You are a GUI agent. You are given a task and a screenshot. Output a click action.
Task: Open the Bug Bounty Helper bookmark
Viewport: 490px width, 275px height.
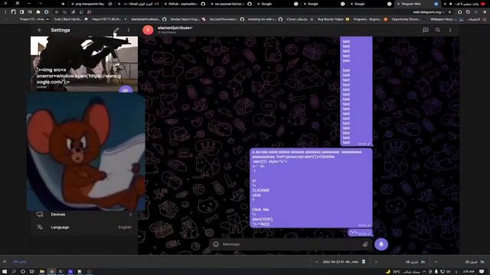click(x=334, y=19)
